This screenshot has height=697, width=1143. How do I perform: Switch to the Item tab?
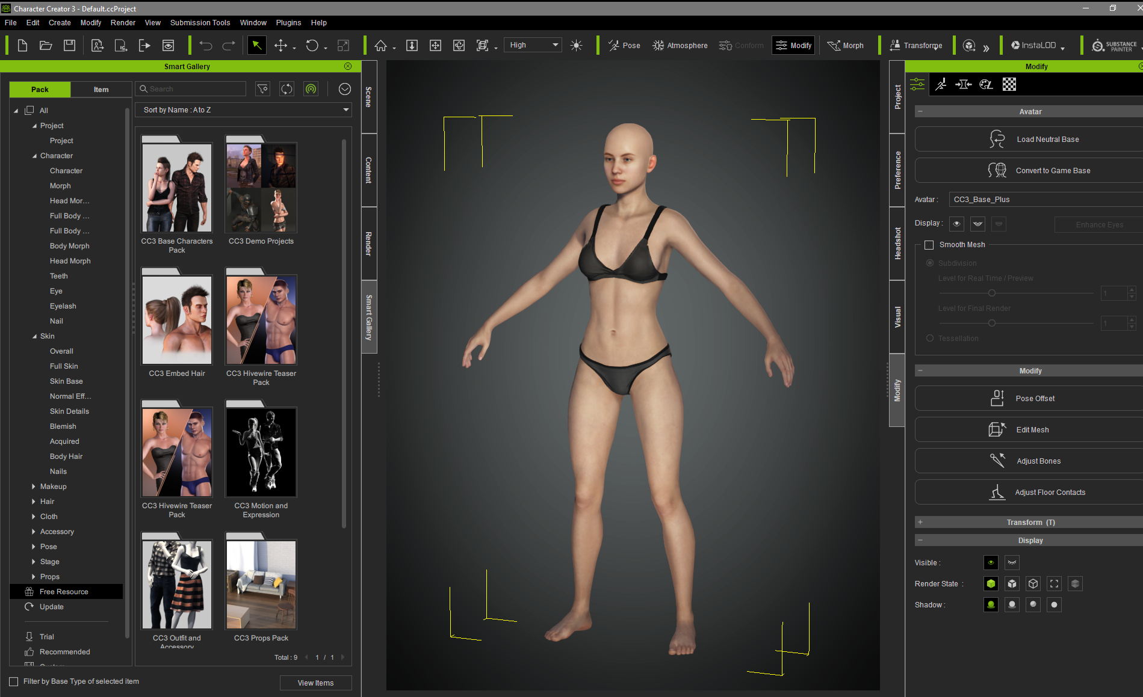(x=101, y=90)
